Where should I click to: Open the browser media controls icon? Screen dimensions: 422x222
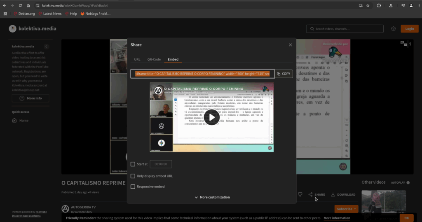(403, 5)
